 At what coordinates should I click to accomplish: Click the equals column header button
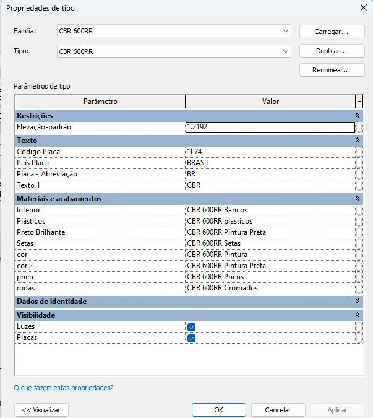tap(359, 102)
